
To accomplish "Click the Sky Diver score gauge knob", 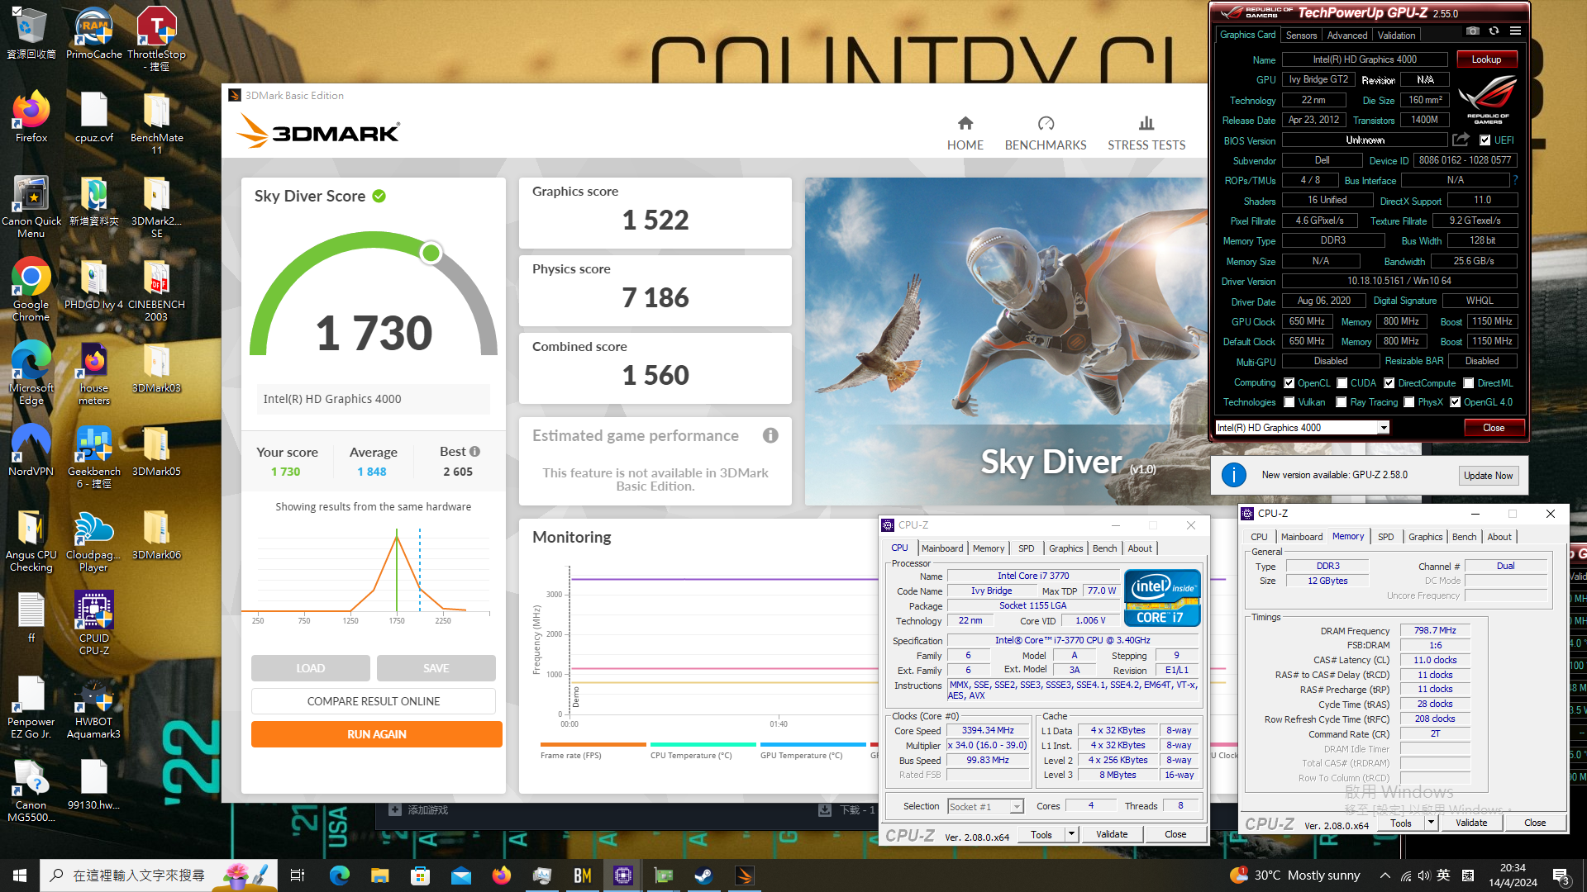I will pyautogui.click(x=431, y=253).
